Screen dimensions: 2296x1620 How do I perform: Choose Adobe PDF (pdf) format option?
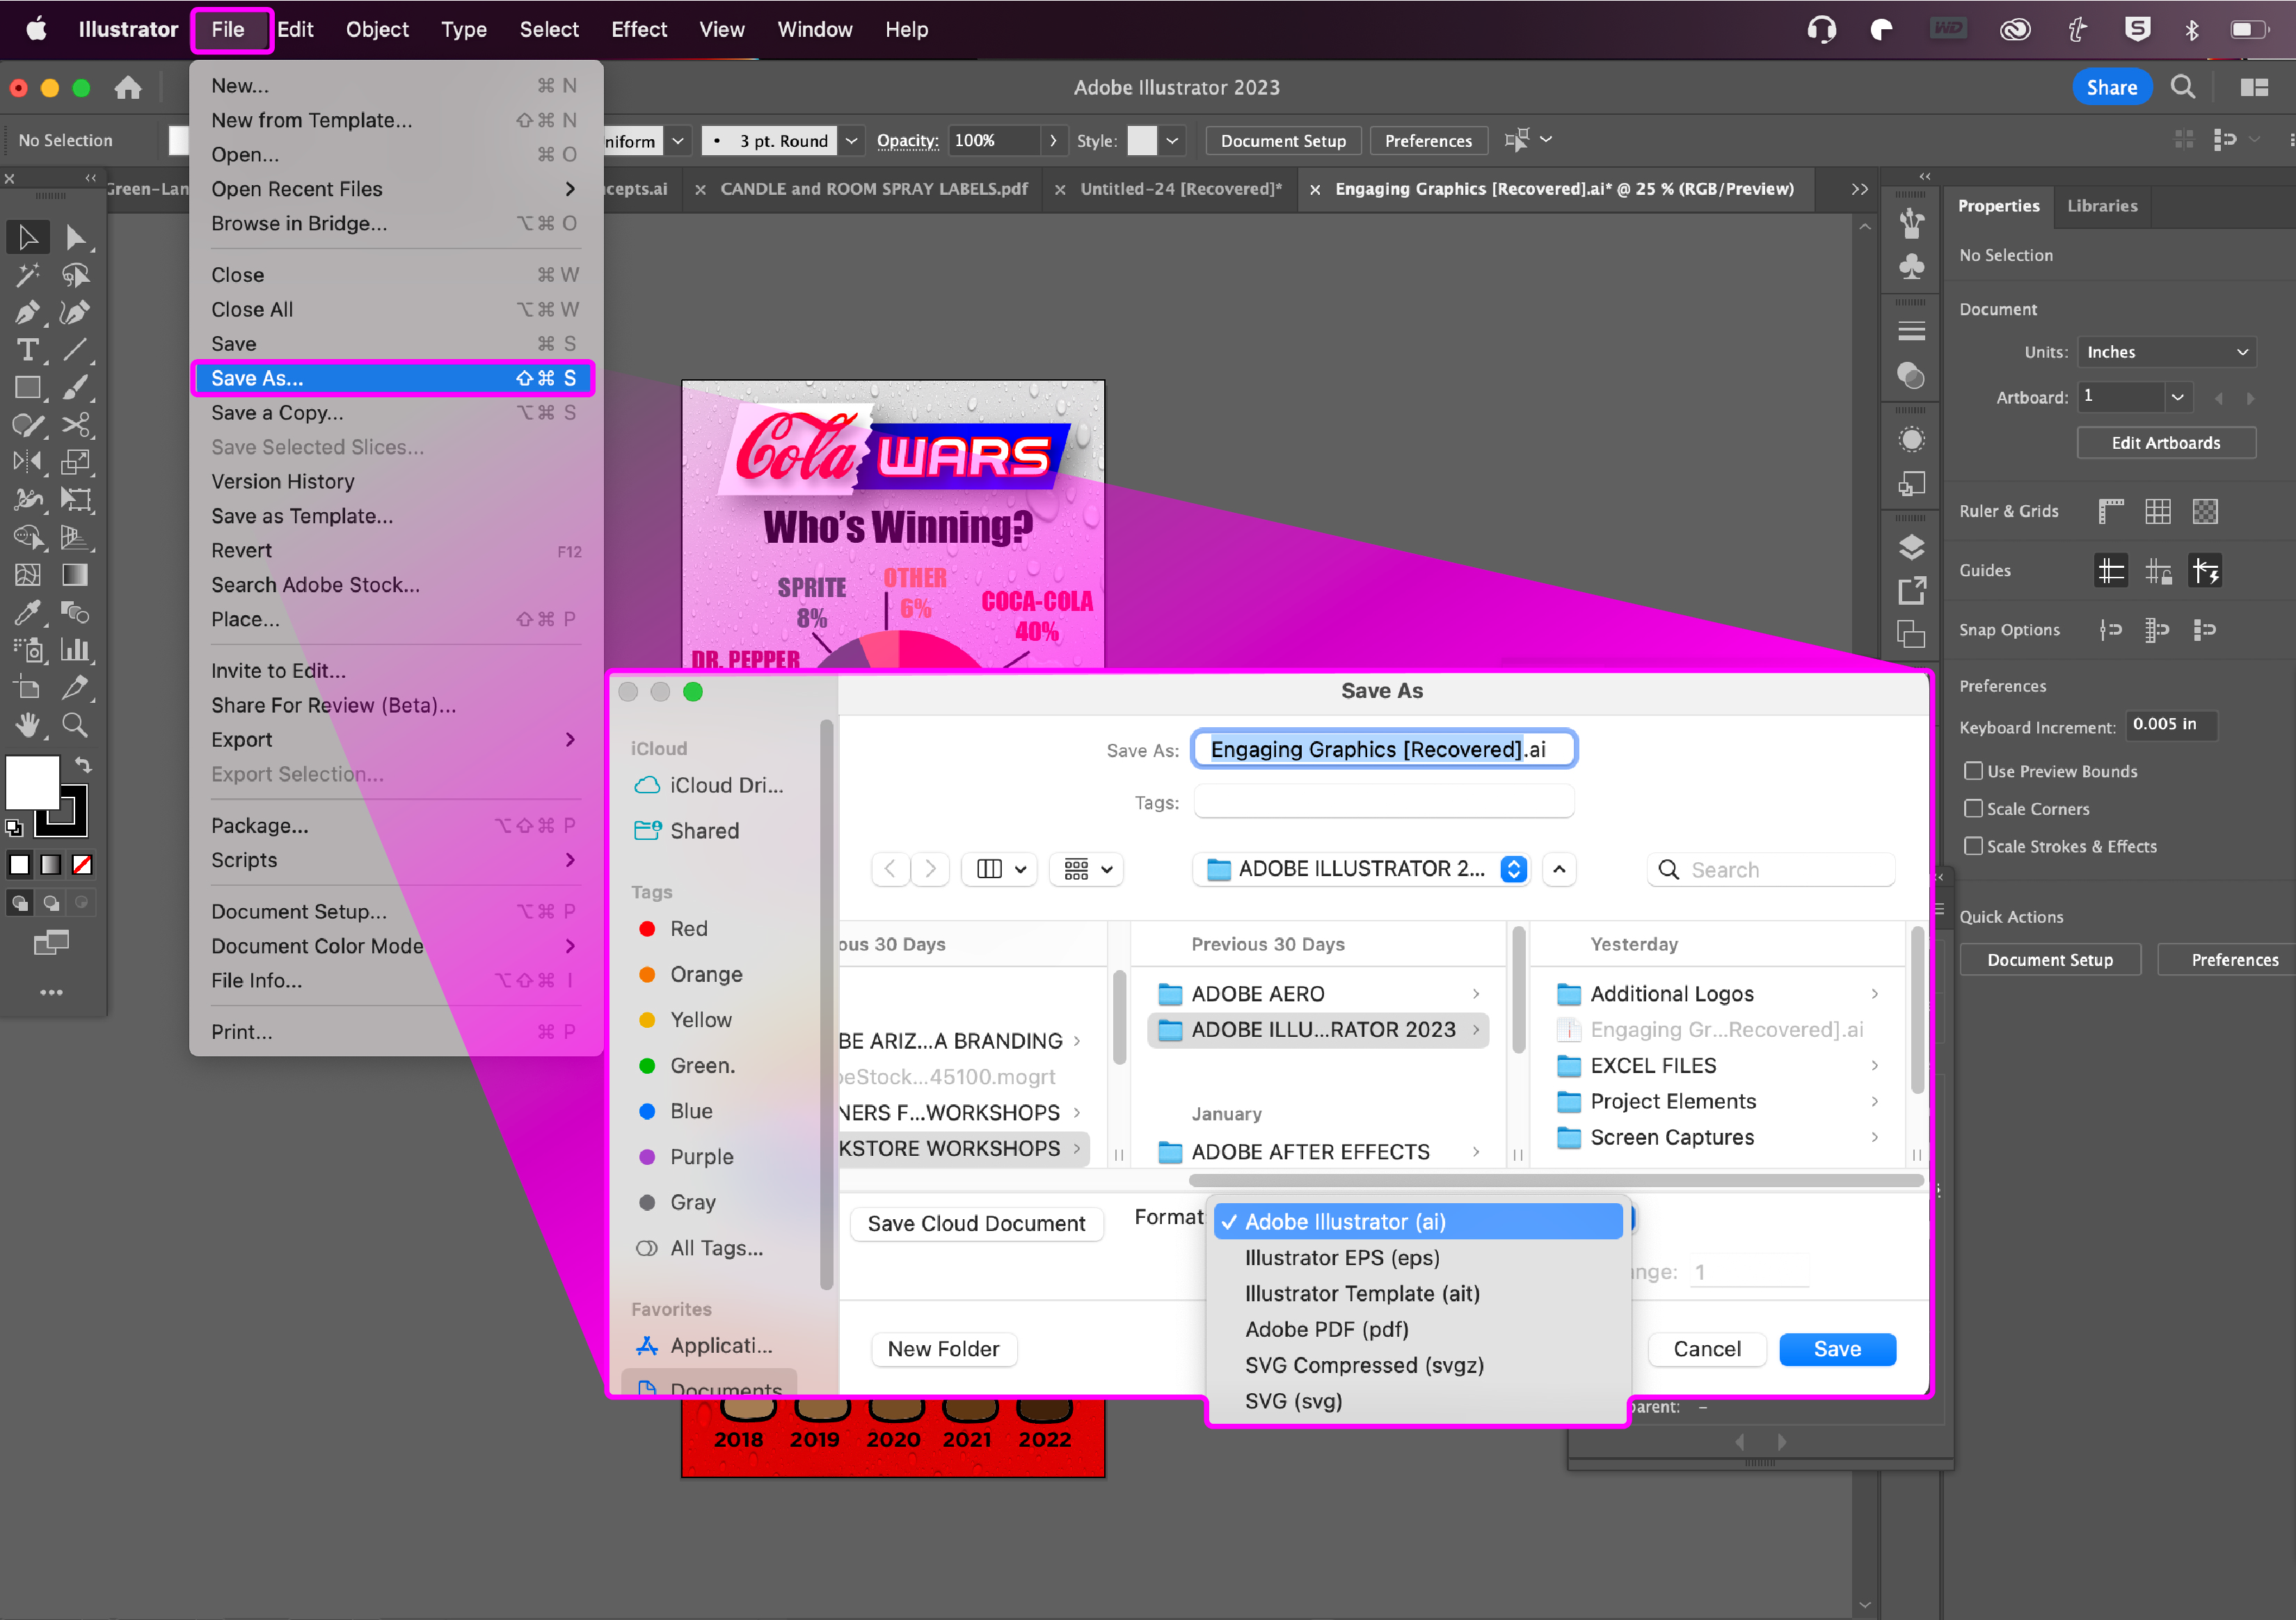(1326, 1329)
